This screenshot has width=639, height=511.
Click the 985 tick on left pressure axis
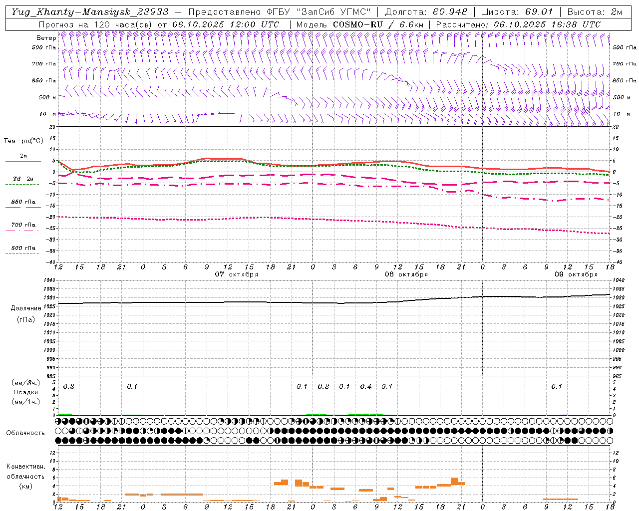click(x=50, y=376)
